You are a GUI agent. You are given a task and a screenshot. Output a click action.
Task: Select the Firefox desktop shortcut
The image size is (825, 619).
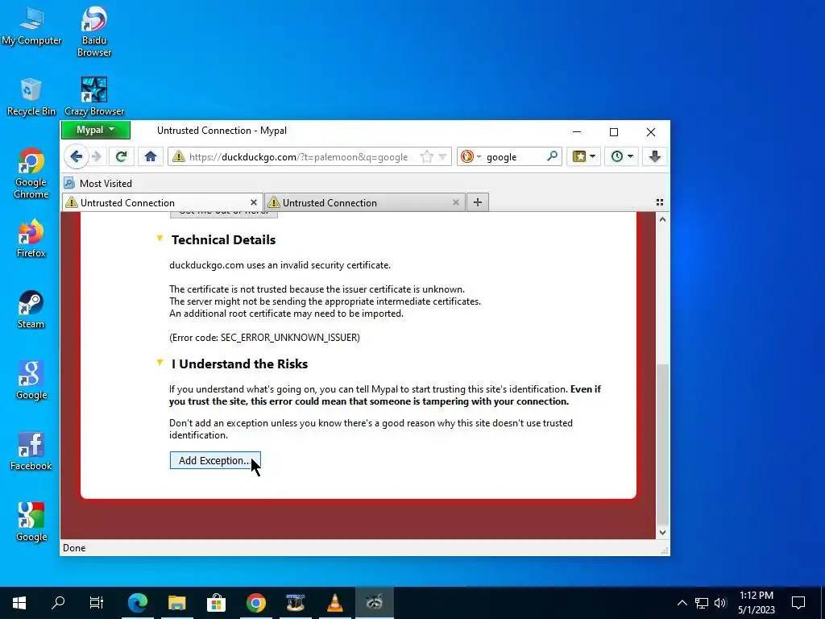[x=31, y=239]
